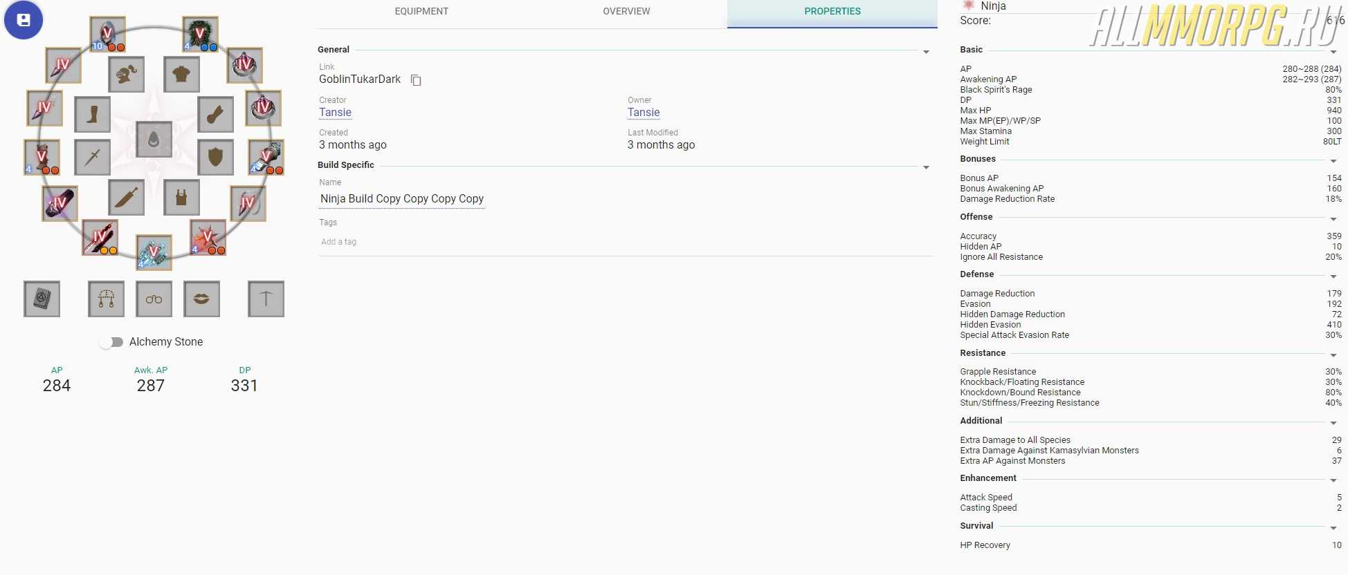Open the center alchemy stone slot

[154, 140]
